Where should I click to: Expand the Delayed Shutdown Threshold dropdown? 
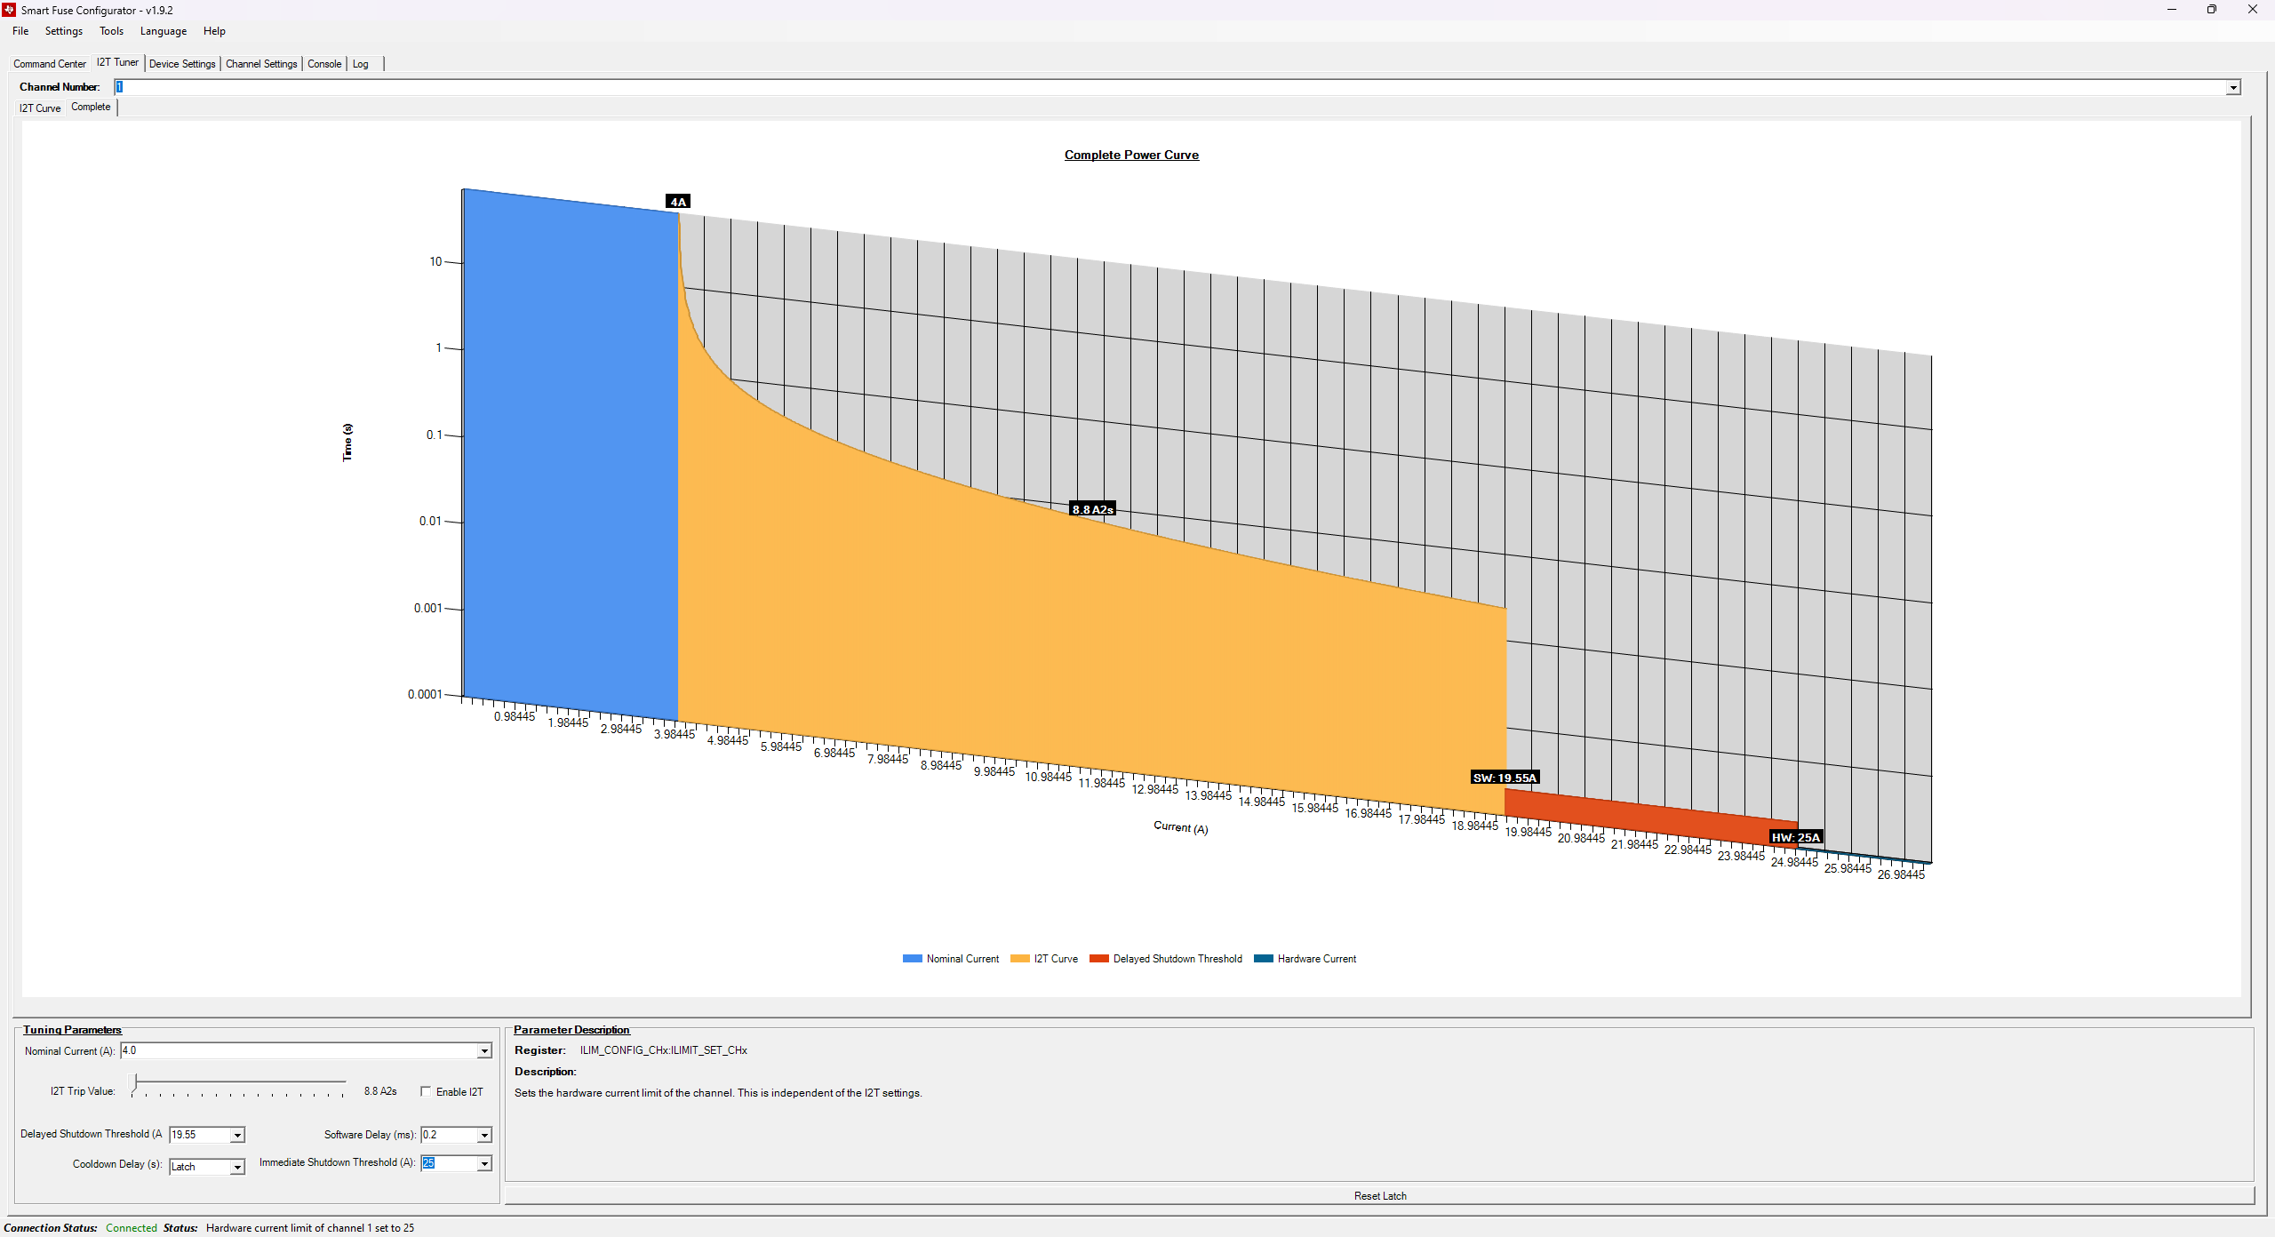coord(237,1135)
